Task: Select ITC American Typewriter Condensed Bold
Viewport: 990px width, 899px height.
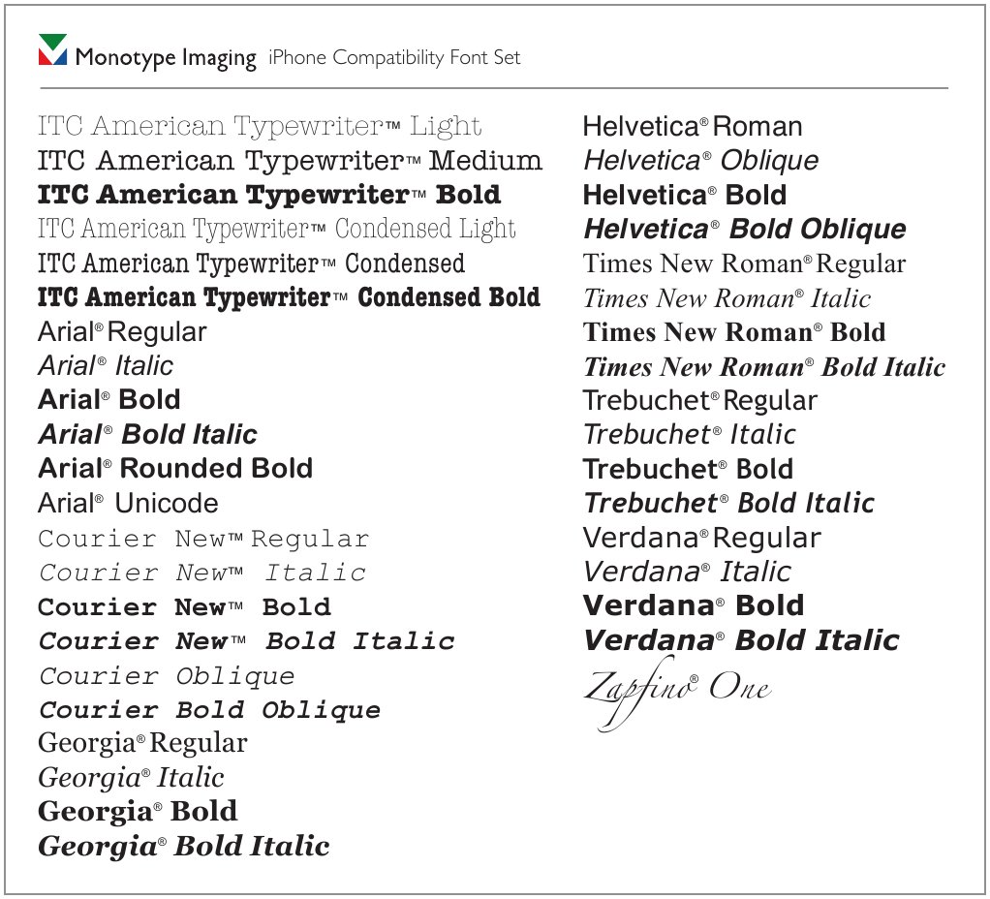Action: point(289,297)
